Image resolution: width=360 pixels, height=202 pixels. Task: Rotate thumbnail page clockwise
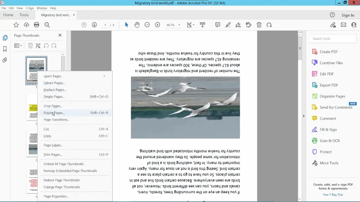(x=54, y=46)
